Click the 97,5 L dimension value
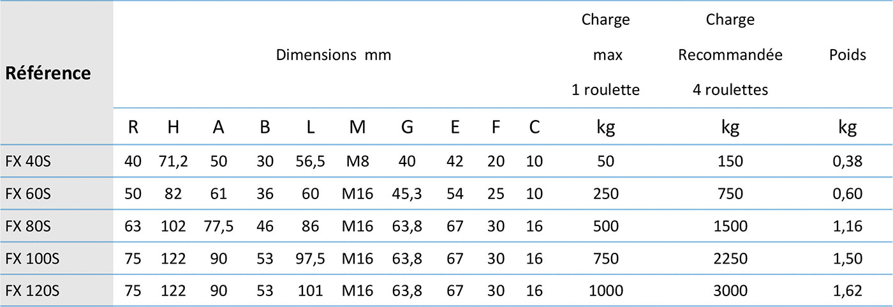893x307 pixels. pos(311,258)
